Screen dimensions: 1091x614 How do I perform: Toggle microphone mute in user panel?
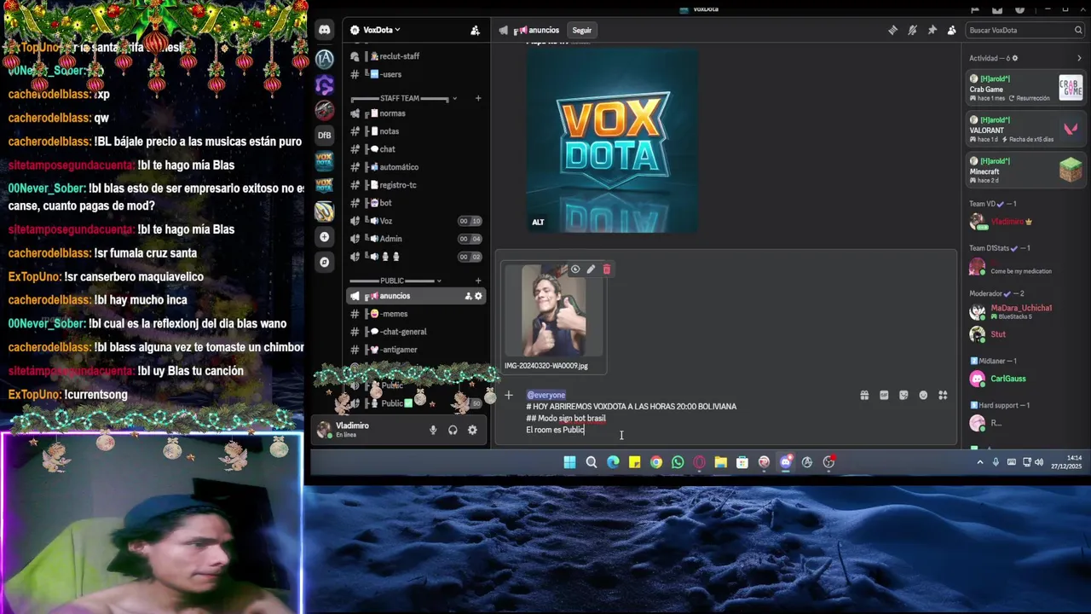coord(433,430)
